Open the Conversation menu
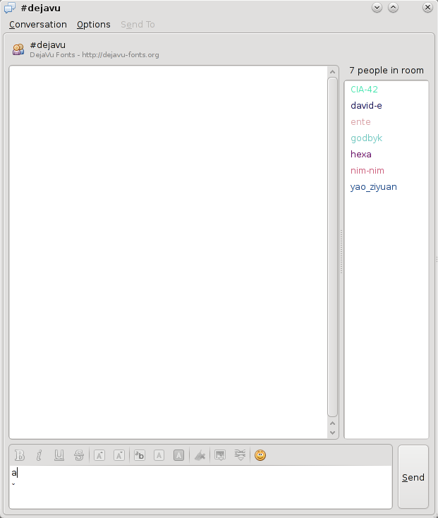The width and height of the screenshot is (438, 518). coord(38,25)
